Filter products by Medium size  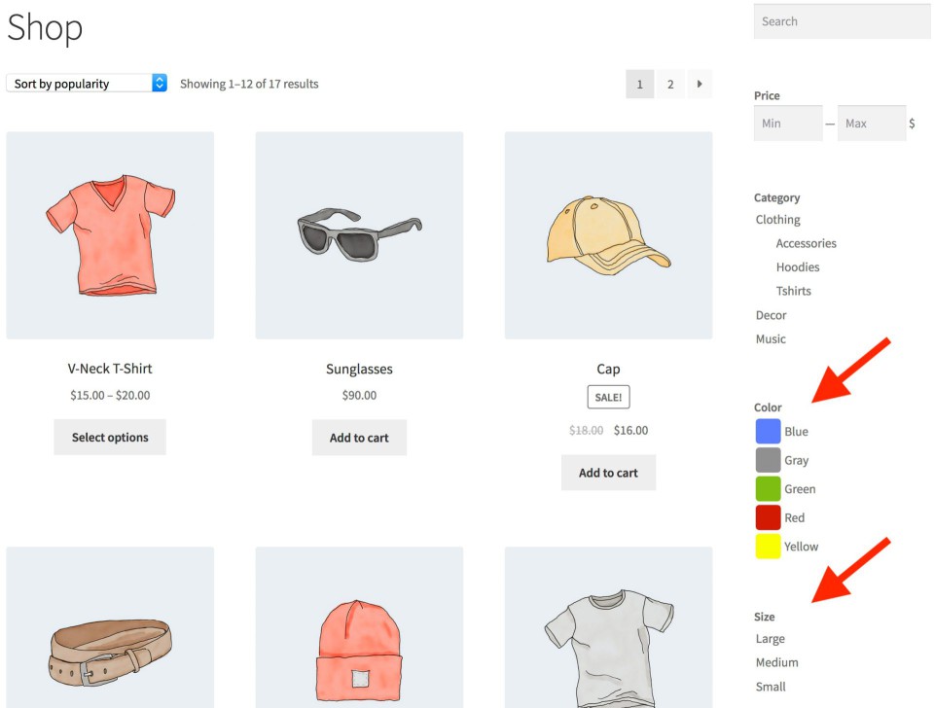point(776,662)
